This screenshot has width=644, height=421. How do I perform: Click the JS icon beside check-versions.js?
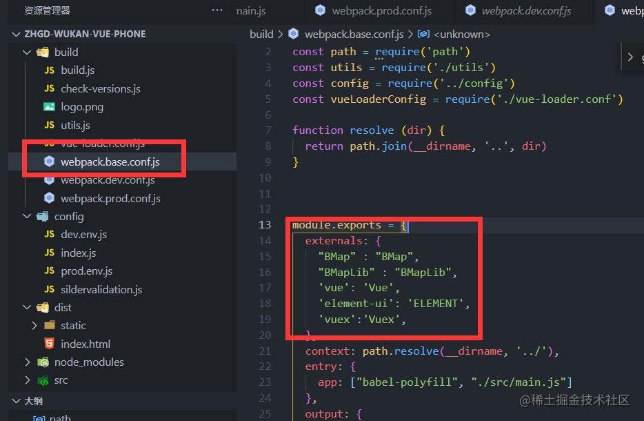(x=49, y=88)
